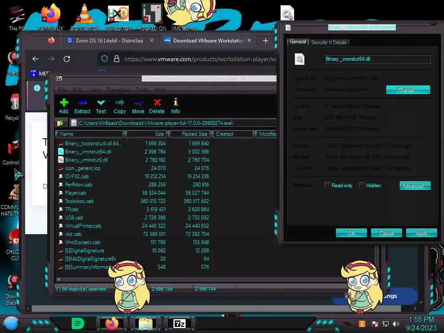444x333 pixels.
Task: Switch to the Security tab in Properties
Action: point(319,42)
